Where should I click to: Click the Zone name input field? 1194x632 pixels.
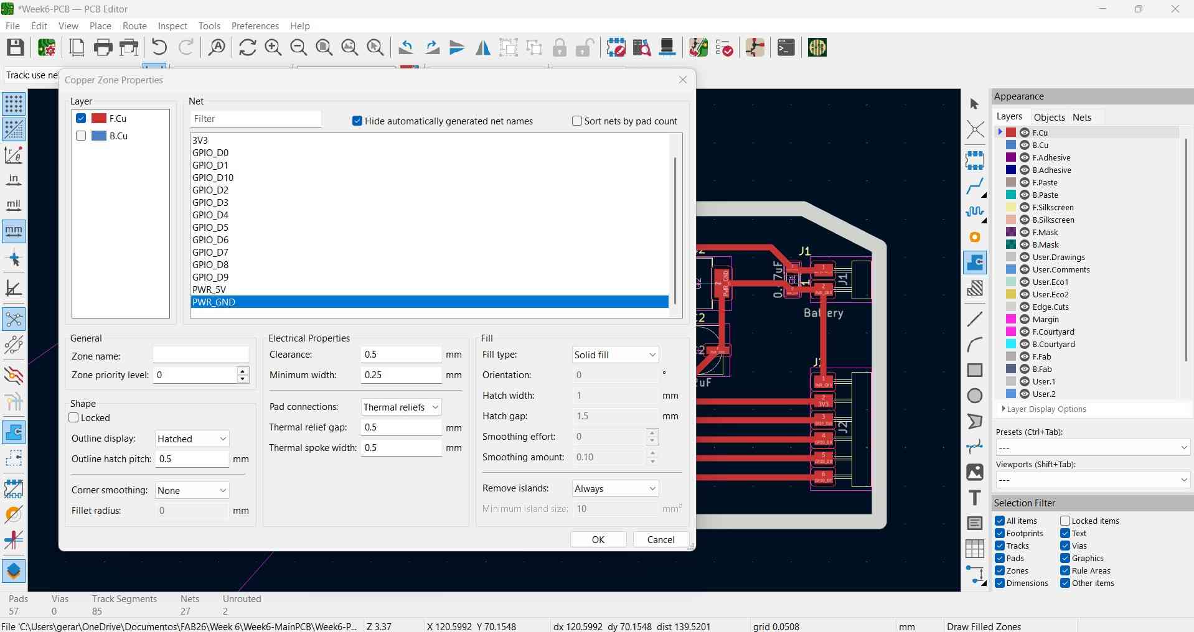point(201,355)
